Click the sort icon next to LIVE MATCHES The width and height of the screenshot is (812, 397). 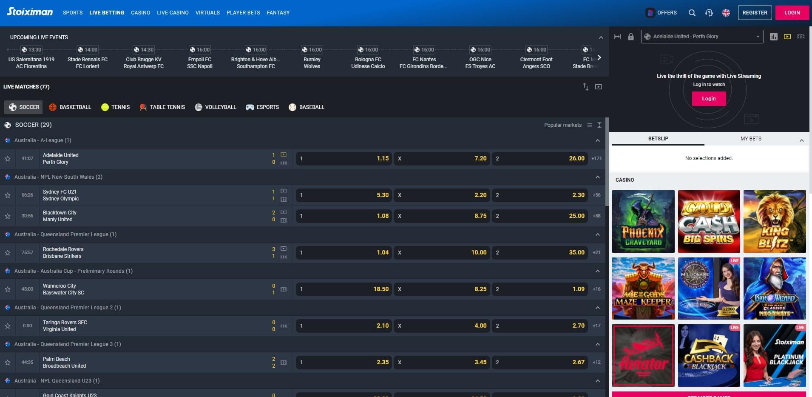coord(586,87)
